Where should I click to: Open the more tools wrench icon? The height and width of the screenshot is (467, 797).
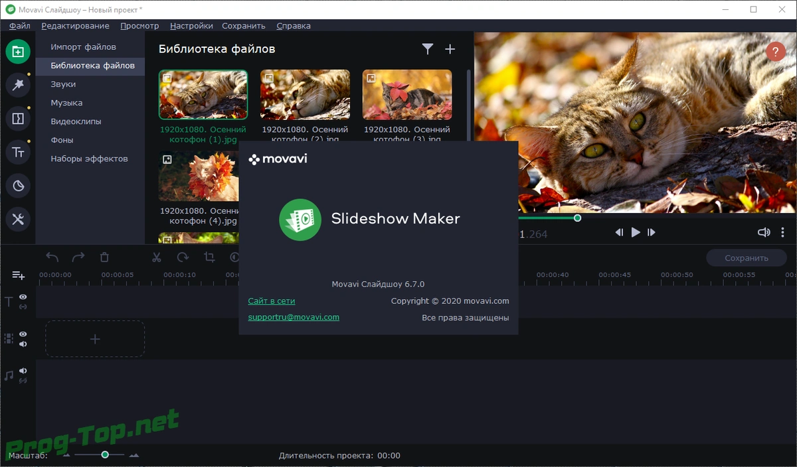pos(18,219)
